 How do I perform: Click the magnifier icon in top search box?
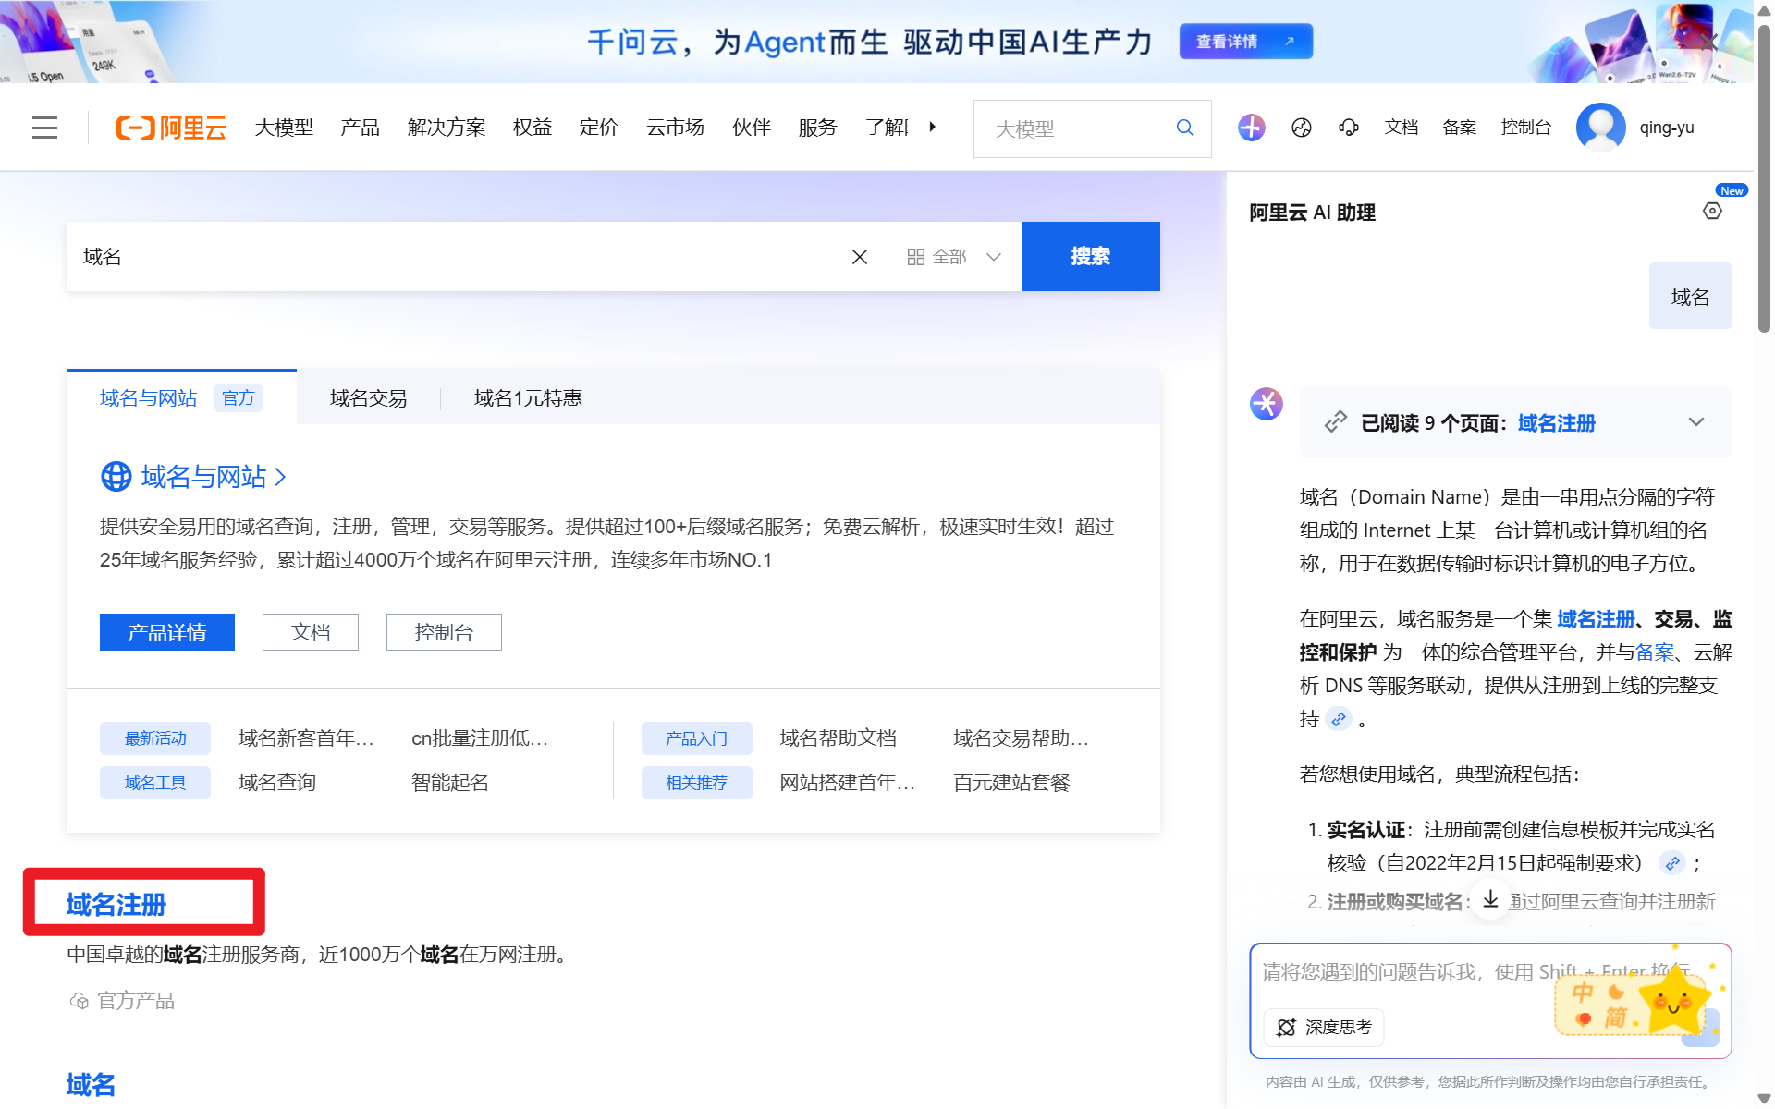coord(1184,128)
